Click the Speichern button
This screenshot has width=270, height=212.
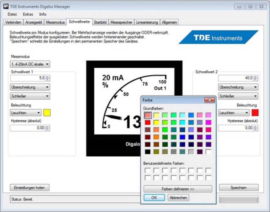coord(238,188)
